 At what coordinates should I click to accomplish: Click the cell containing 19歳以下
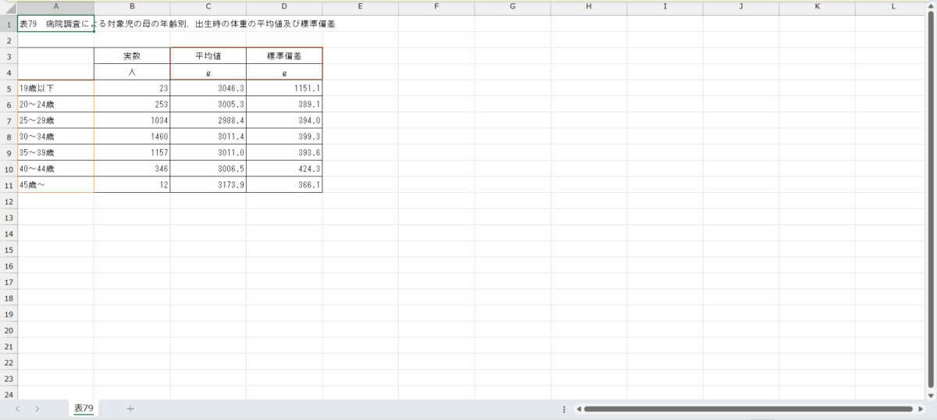pos(55,88)
